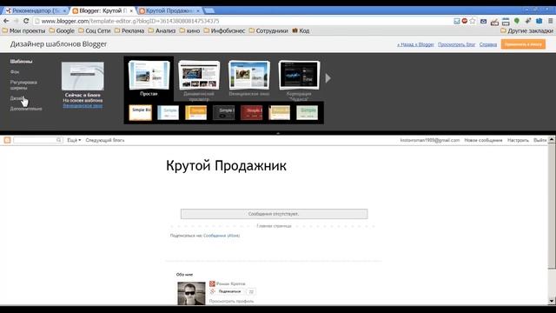Open the Главная страница link

click(x=274, y=226)
